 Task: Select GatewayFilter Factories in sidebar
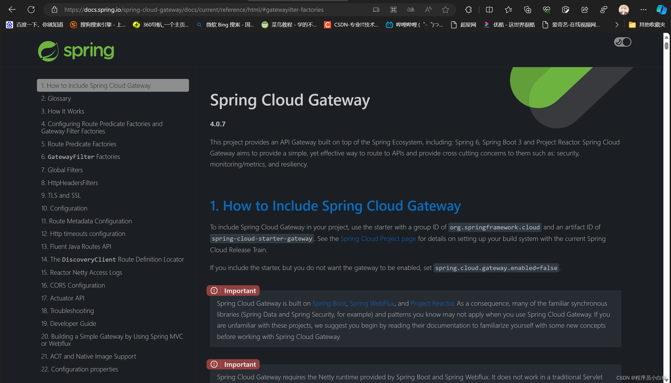(x=80, y=157)
